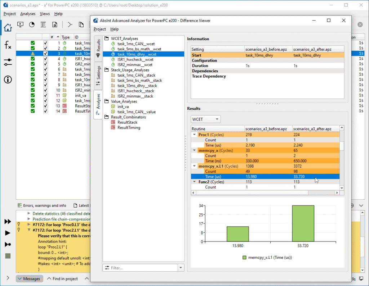This screenshot has height=286, width=369.
Task: Click the init_va value analysis icon
Action: [113, 106]
